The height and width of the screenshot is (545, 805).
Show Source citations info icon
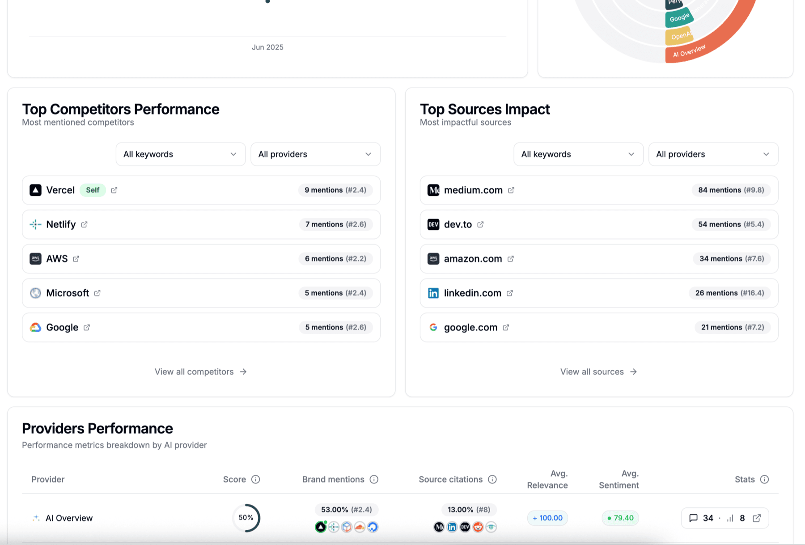pos(492,479)
